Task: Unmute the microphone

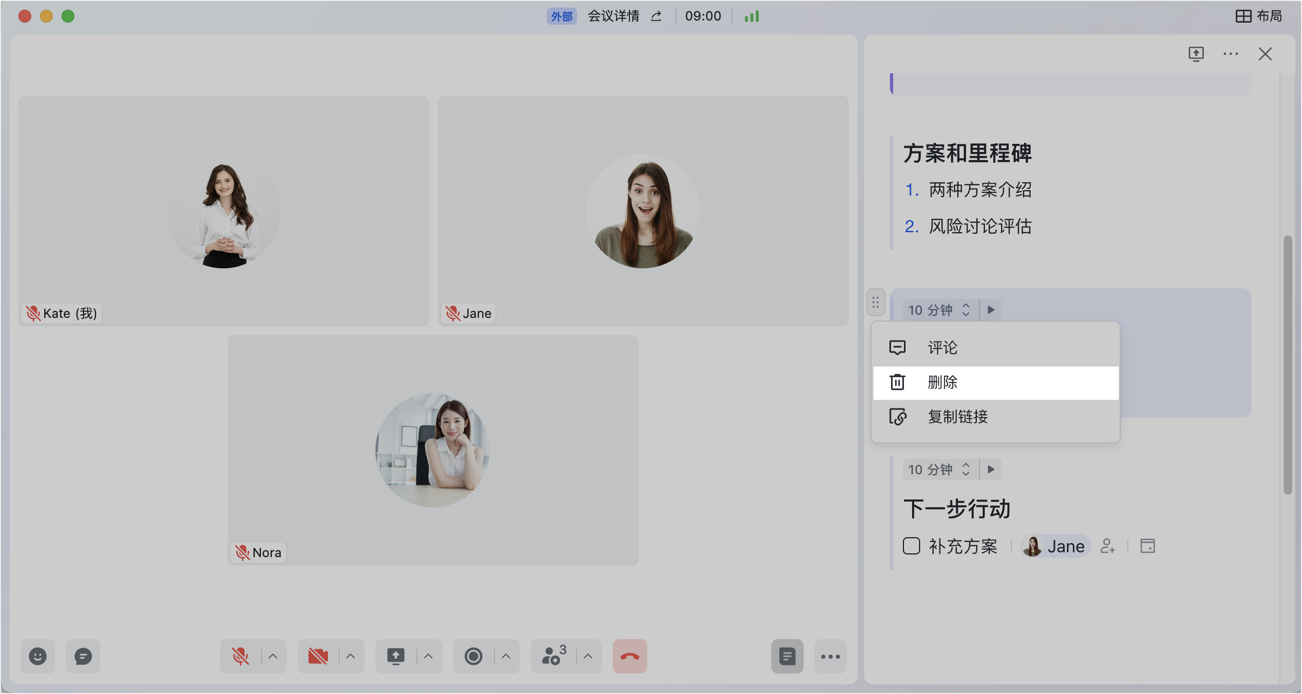Action: pos(241,656)
